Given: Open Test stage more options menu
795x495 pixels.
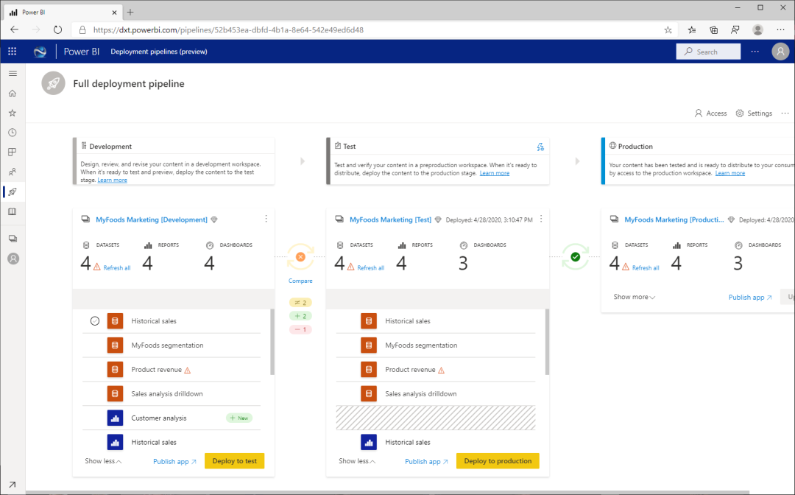Looking at the screenshot, I should pyautogui.click(x=541, y=219).
